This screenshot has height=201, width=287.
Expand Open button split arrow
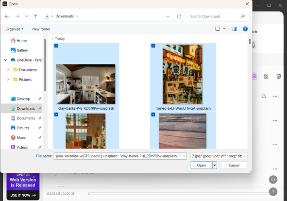[215, 165]
